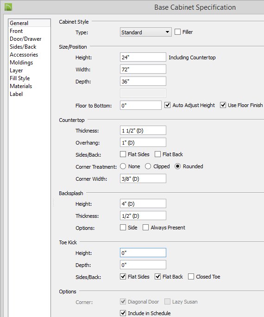This screenshot has width=264, height=317.
Task: Click the Toe Kick Height input field
Action: (x=143, y=253)
